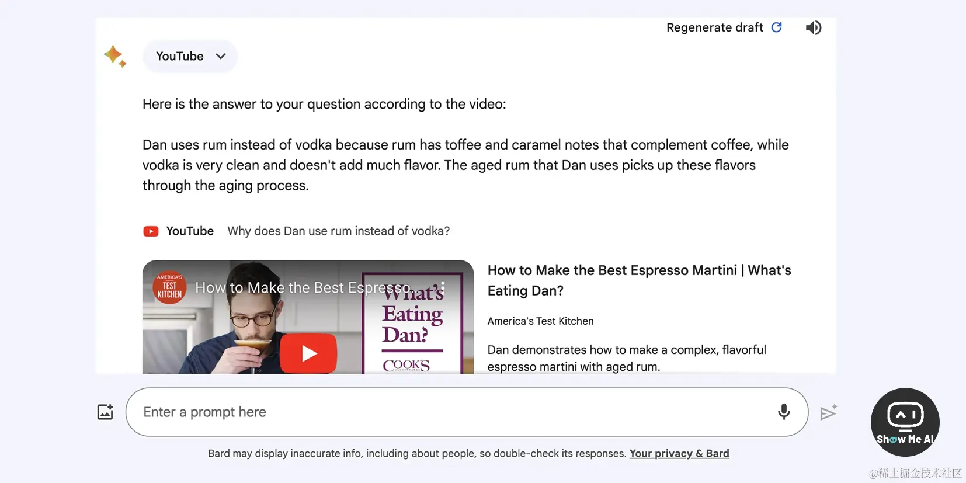
Task: Click the Bard sparkle logo icon
Action: coord(115,56)
